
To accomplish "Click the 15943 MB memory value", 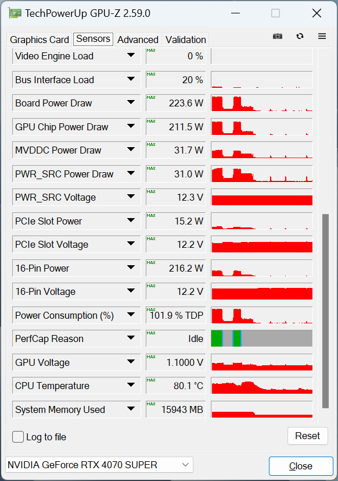I will tap(175, 409).
